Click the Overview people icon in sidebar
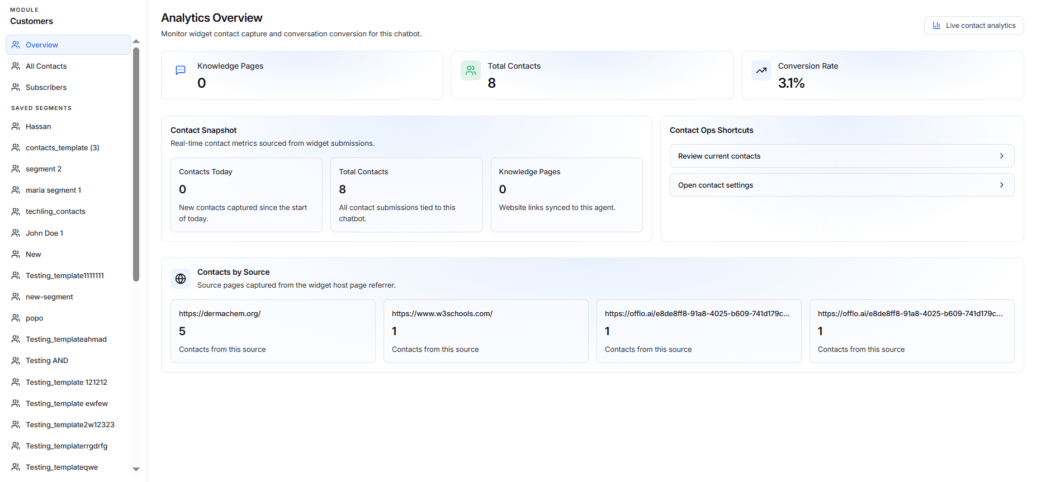The height and width of the screenshot is (482, 1037). point(16,45)
